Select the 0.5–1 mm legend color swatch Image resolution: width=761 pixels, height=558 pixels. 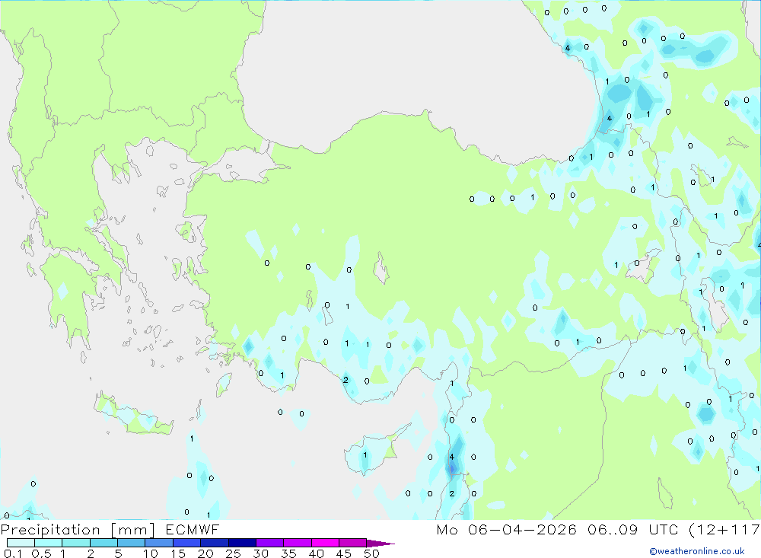tap(49, 543)
